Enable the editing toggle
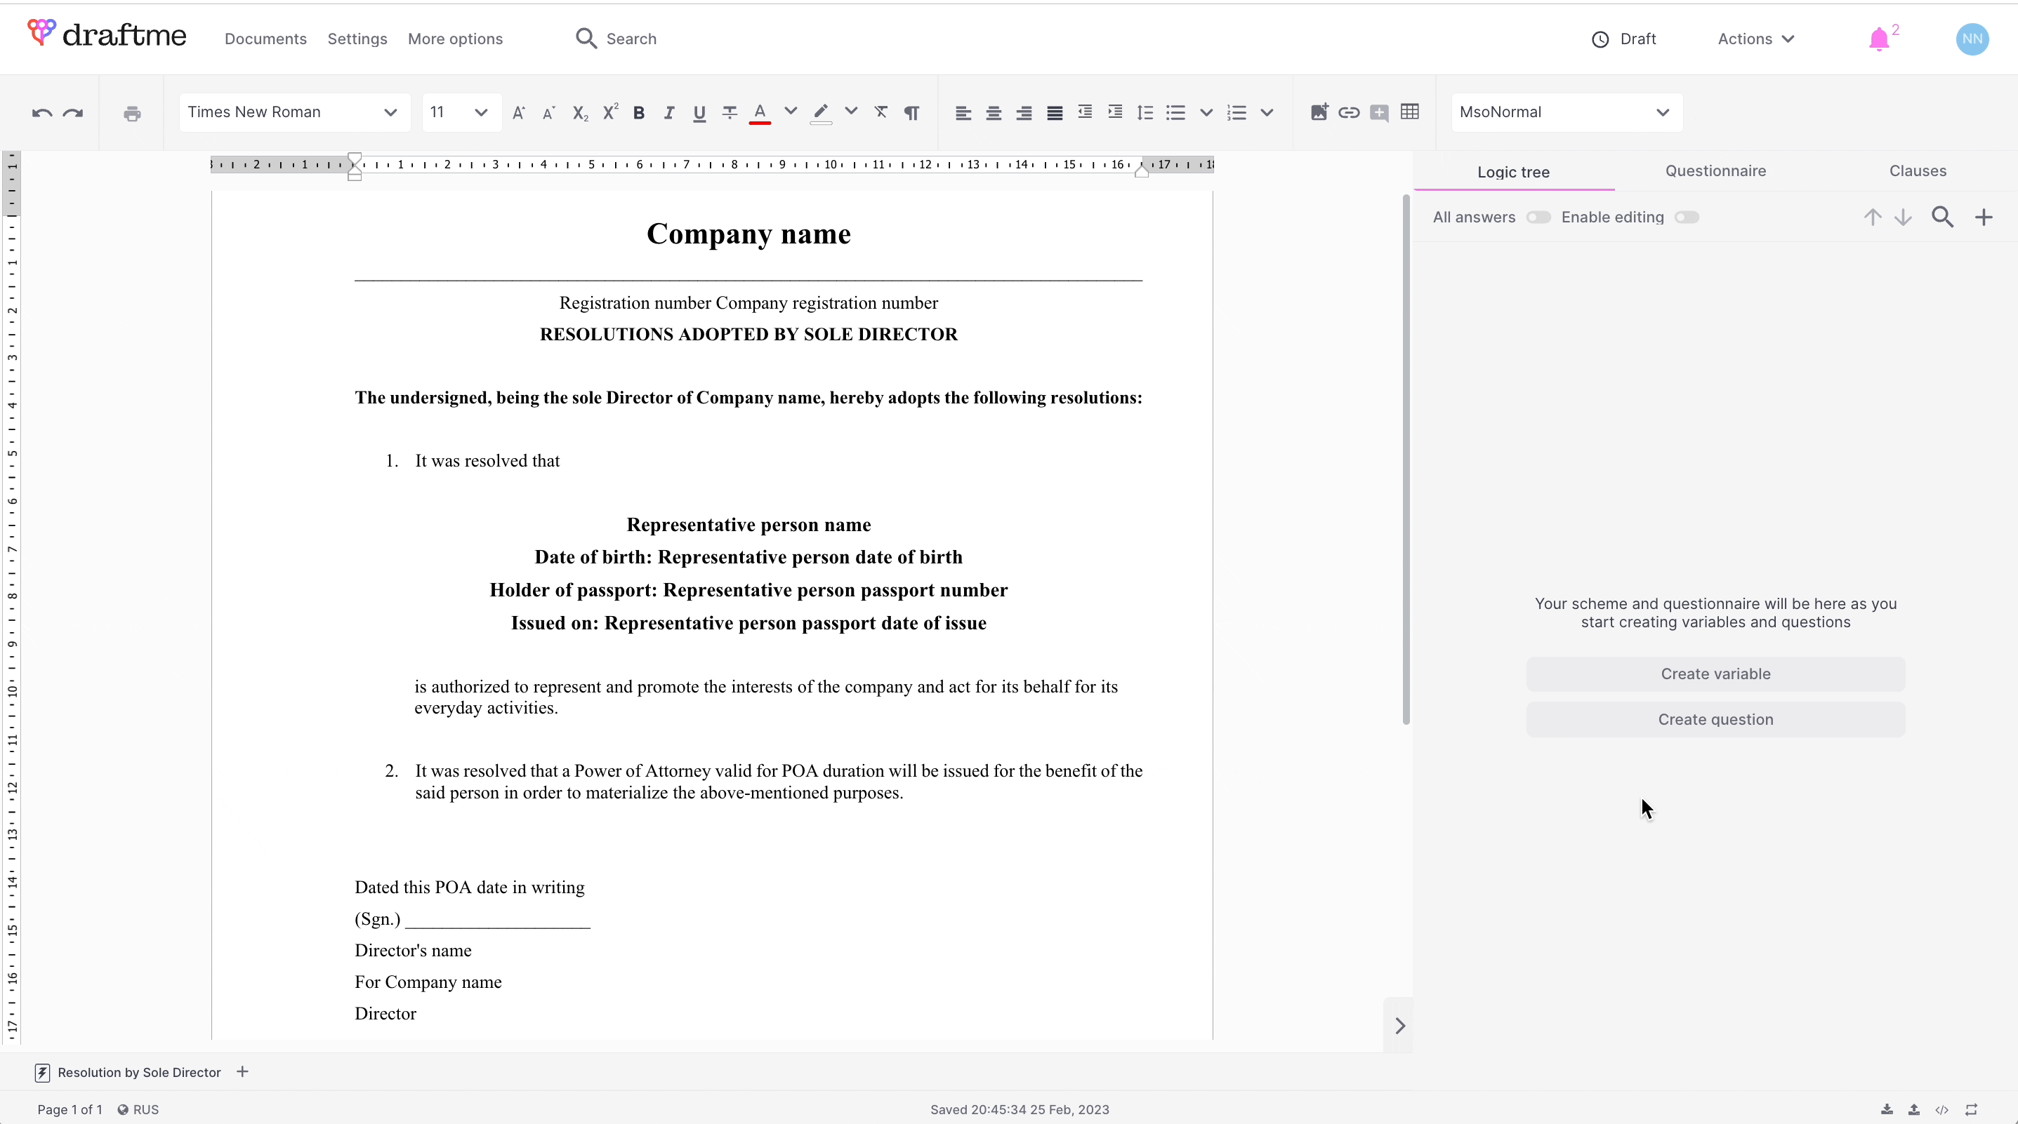The height and width of the screenshot is (1124, 2018). point(1686,218)
